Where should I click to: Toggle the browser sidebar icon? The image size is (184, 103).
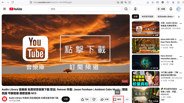158,2
